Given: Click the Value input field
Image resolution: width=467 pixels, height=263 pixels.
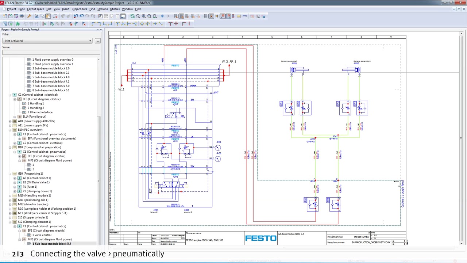Looking at the screenshot, I should pyautogui.click(x=51, y=52).
